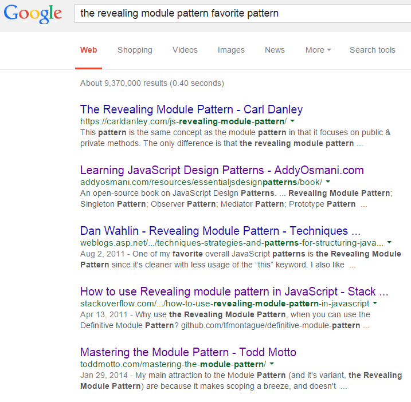
Task: Select the Web tab
Action: [89, 50]
